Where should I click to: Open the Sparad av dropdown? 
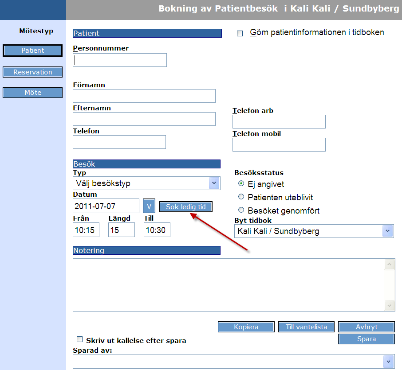(x=234, y=361)
